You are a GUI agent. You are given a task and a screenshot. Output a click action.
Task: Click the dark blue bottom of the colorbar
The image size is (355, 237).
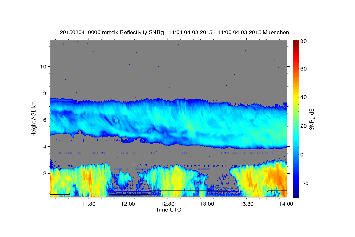[x=296, y=194]
